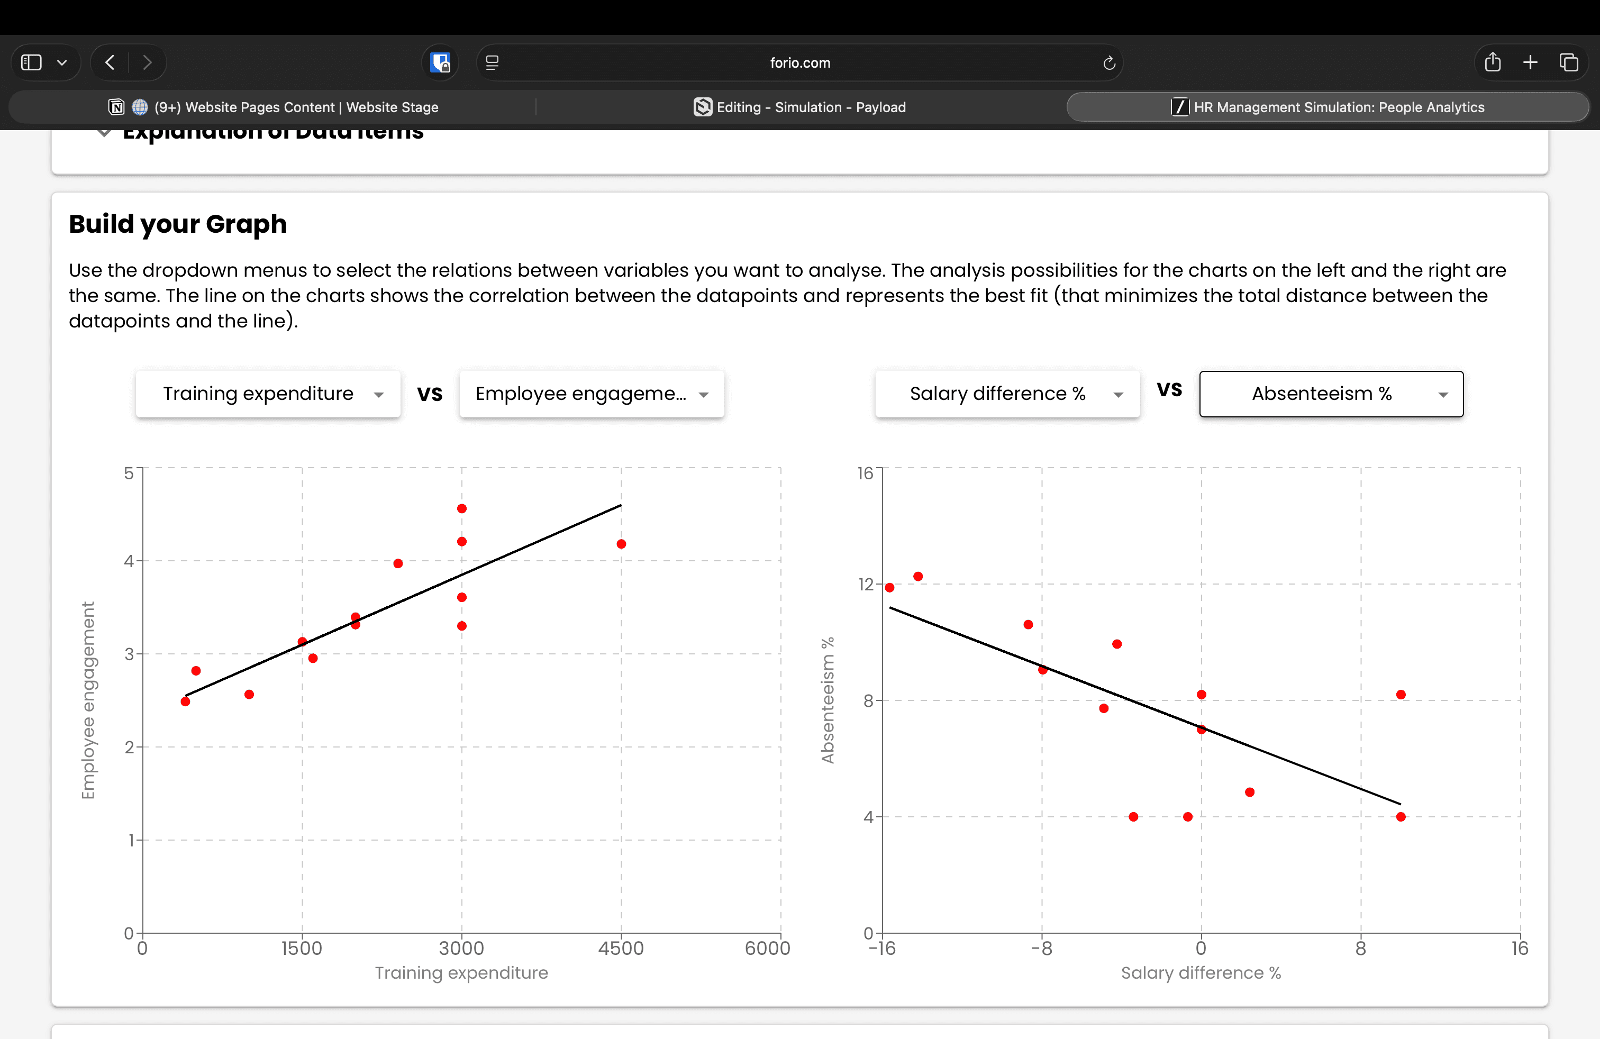Open the Absenteeism % dropdown
The image size is (1600, 1039).
point(1331,394)
